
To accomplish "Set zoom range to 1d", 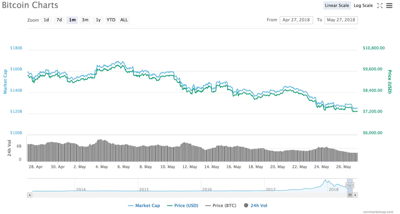I will (x=46, y=20).
